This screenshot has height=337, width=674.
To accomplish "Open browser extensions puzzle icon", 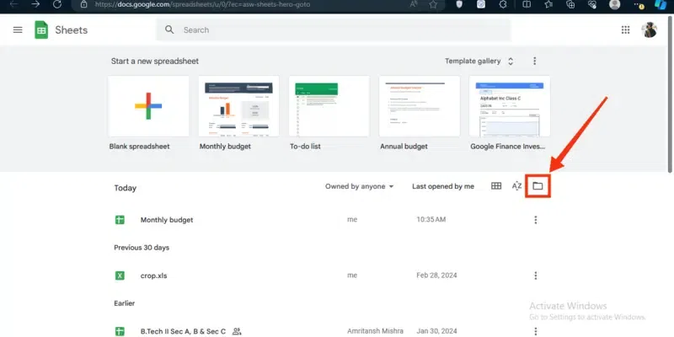I will (x=504, y=4).
